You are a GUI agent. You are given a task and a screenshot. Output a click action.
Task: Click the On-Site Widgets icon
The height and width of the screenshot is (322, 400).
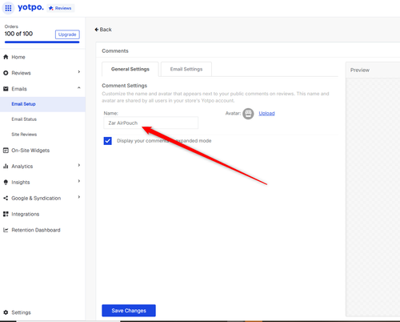(6, 151)
